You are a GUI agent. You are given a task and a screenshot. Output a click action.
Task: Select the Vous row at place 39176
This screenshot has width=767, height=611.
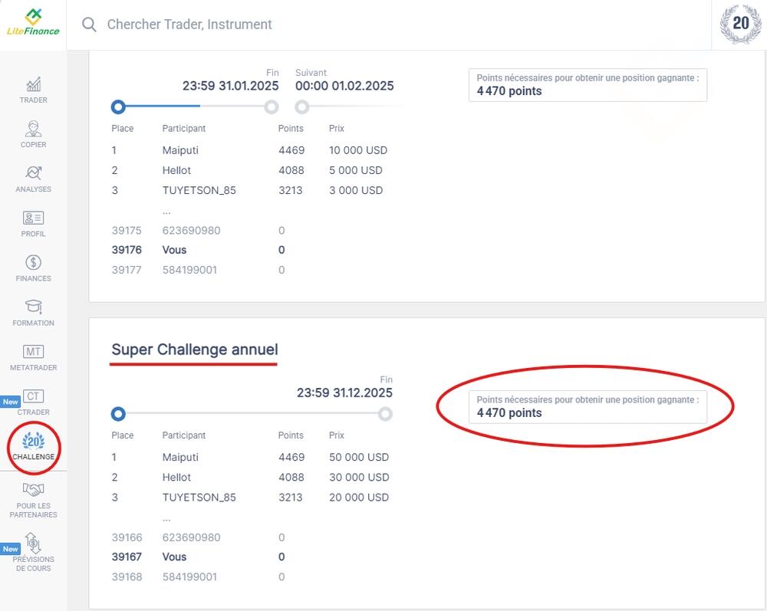[x=198, y=250]
